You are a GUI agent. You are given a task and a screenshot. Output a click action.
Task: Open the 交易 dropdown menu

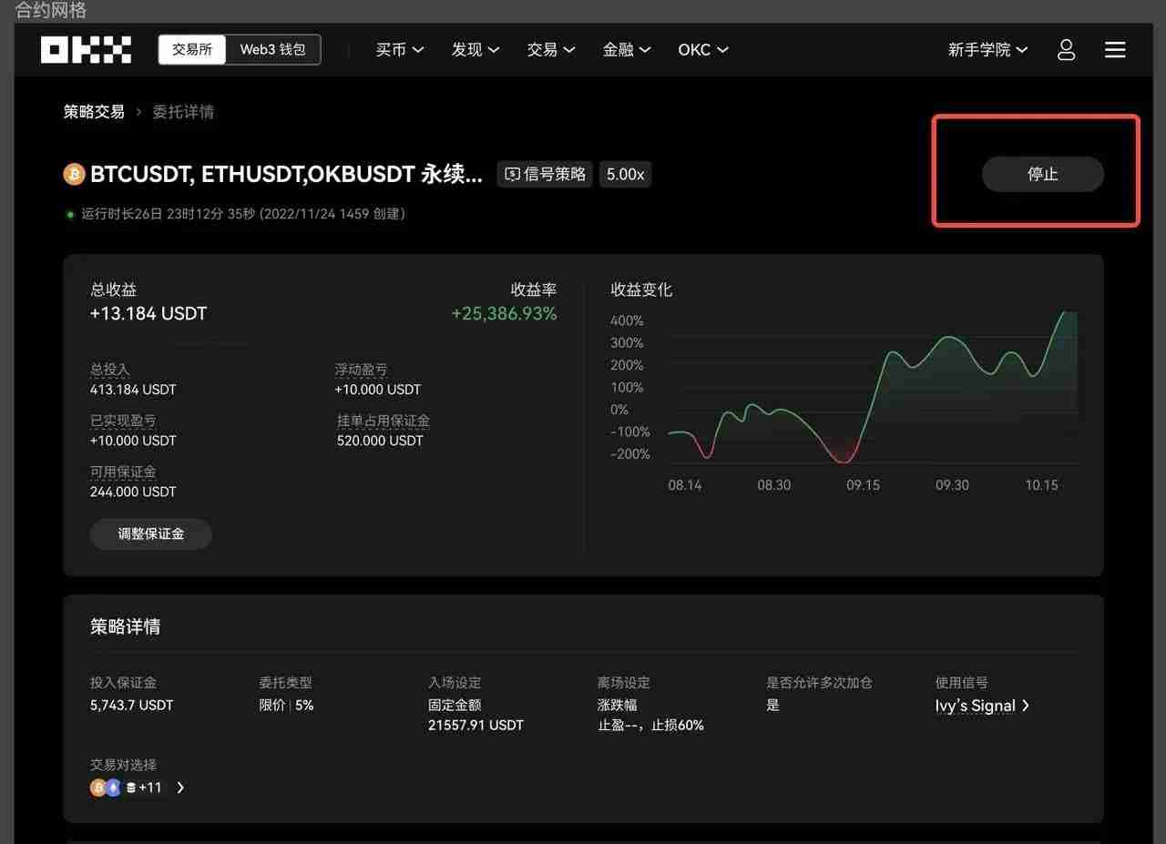click(551, 50)
